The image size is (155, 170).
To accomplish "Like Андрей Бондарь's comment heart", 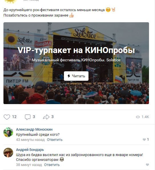I will tap(147, 165).
